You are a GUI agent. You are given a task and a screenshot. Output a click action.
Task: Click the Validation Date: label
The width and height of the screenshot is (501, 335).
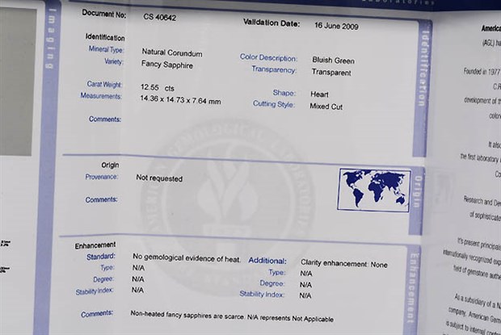coord(272,23)
